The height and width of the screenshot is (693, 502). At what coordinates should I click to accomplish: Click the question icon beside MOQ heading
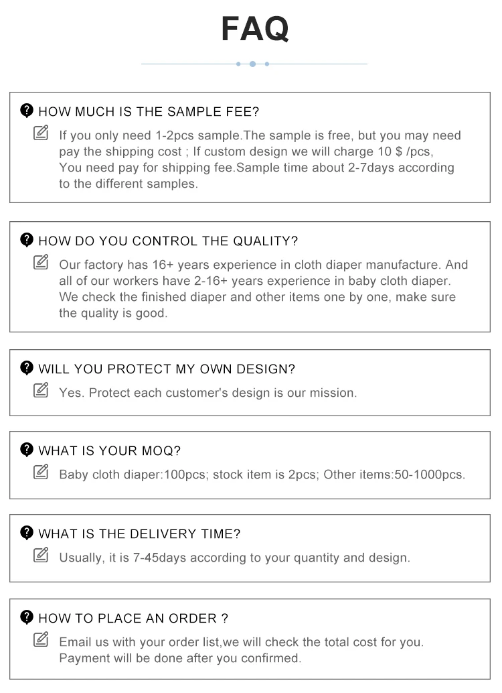[x=27, y=449]
